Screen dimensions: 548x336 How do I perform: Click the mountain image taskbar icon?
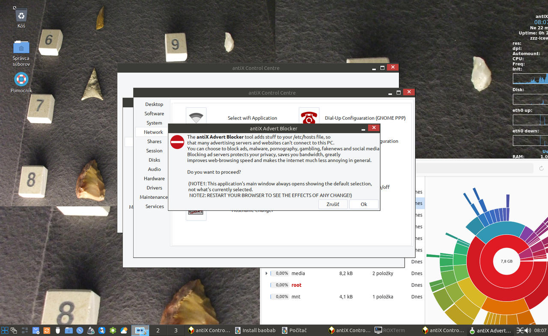tap(91, 330)
